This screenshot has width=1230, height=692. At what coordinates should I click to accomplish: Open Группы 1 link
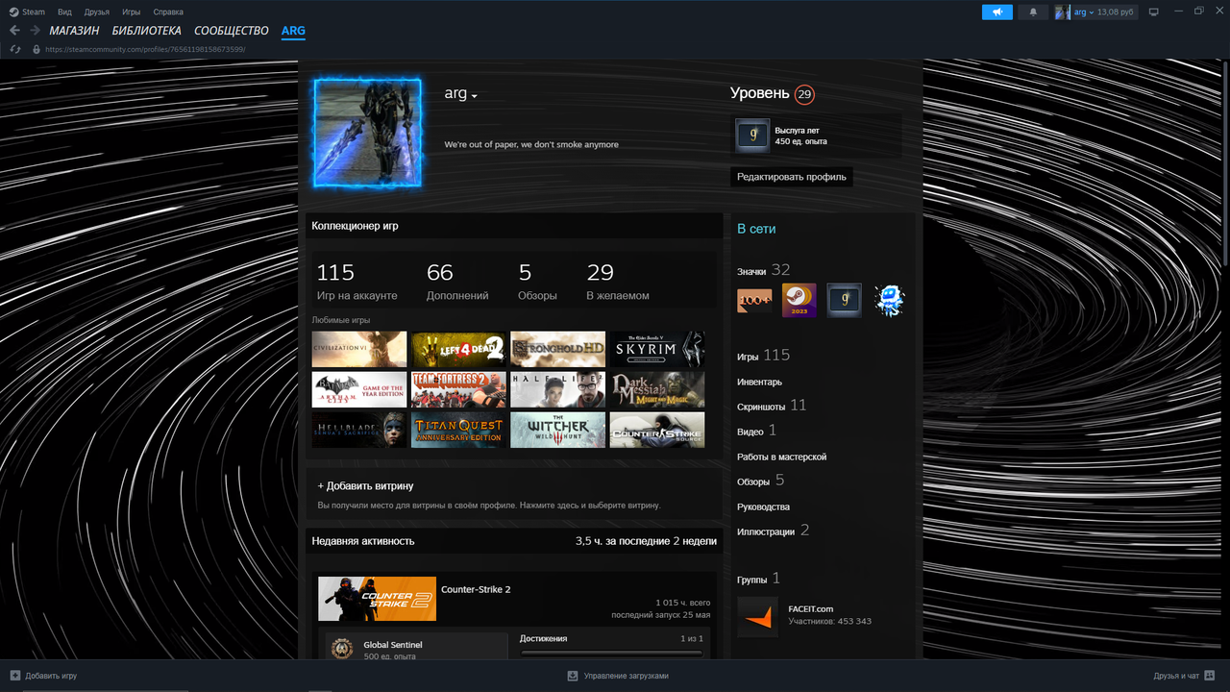point(758,579)
